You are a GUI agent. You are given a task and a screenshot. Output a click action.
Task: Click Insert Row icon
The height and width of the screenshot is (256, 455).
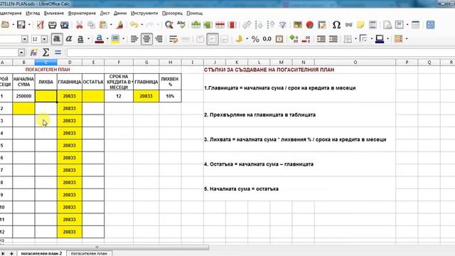pyautogui.click(x=196, y=25)
